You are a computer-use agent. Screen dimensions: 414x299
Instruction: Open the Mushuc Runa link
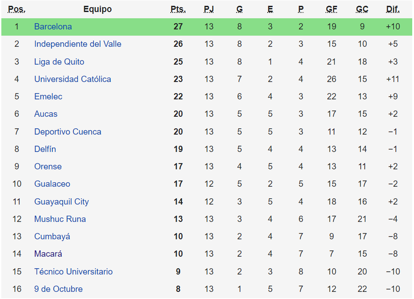click(60, 219)
